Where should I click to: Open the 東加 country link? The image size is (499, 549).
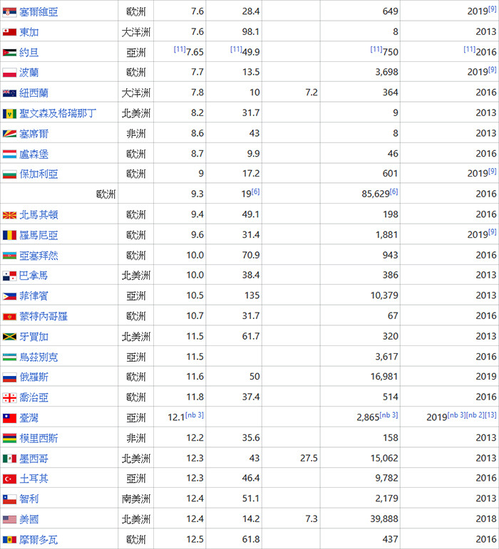(29, 32)
